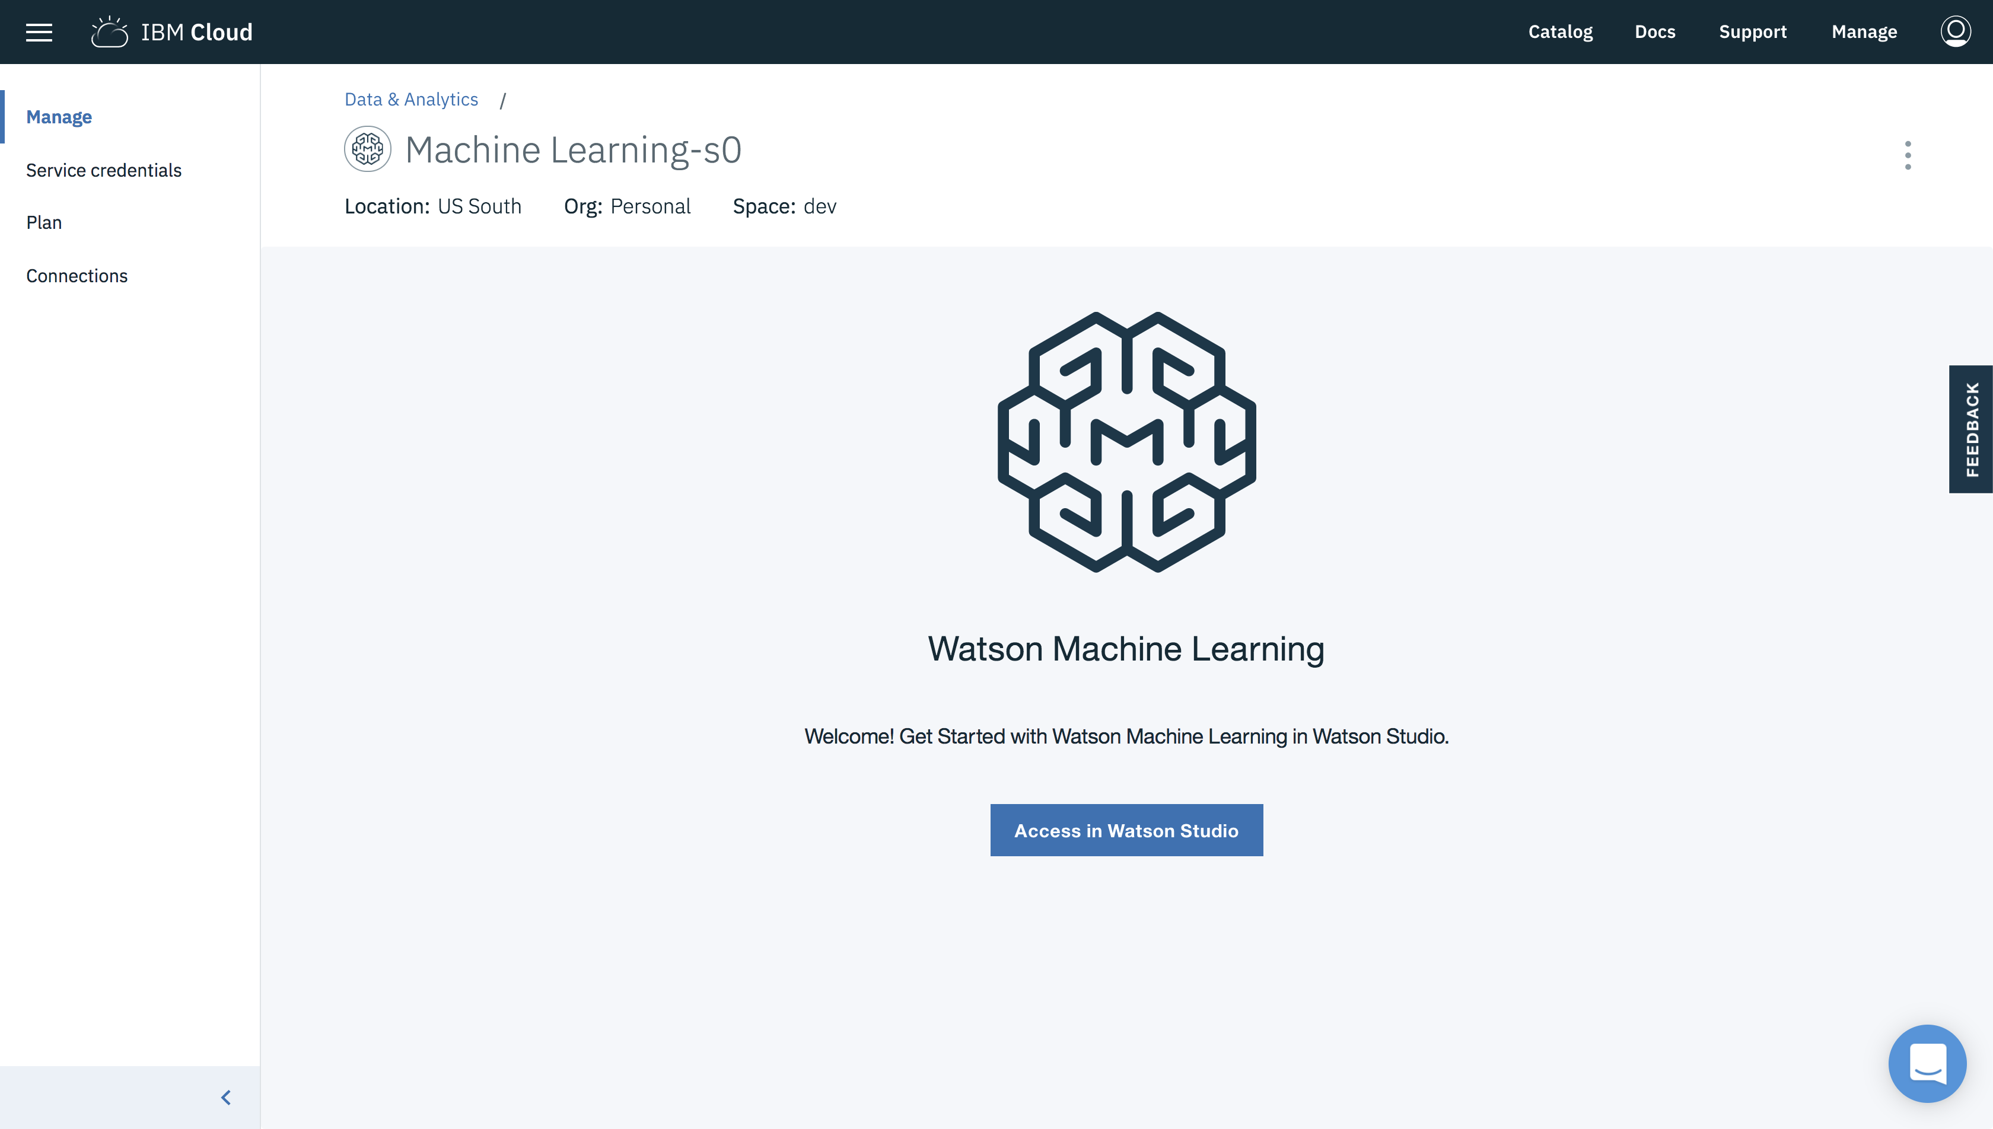Screen dimensions: 1993x1129
Task: Click the Catalog navigation item
Action: (1559, 30)
